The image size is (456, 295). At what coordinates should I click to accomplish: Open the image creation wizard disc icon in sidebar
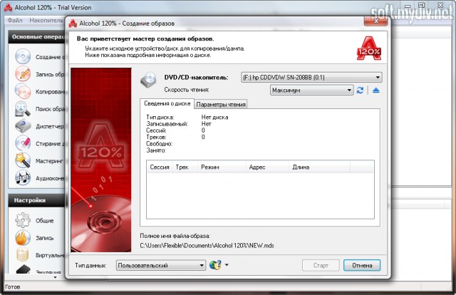pyautogui.click(x=23, y=56)
